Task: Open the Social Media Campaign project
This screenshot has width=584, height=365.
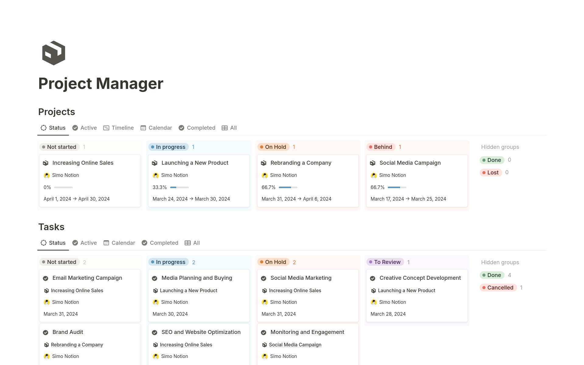Action: (x=410, y=163)
